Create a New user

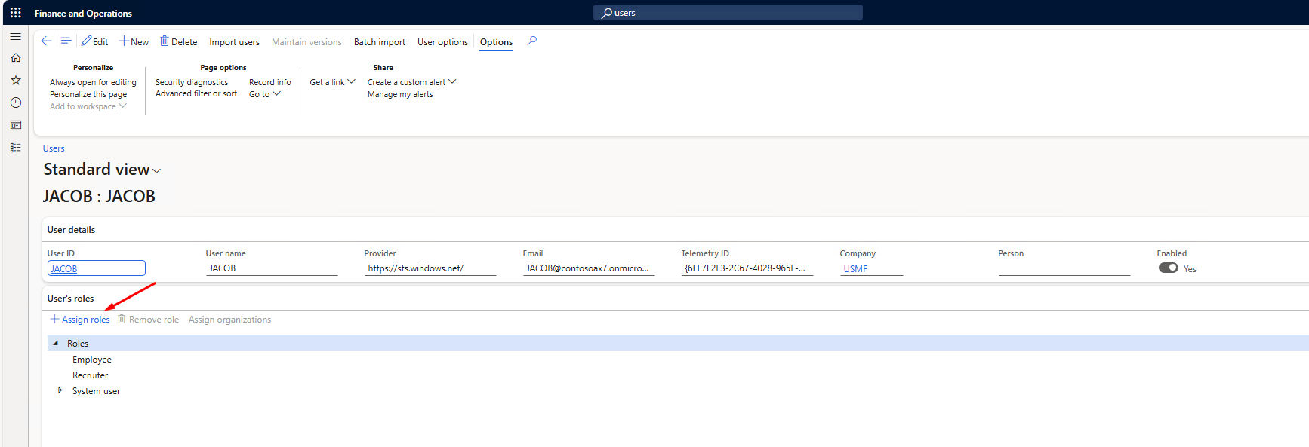click(x=134, y=42)
